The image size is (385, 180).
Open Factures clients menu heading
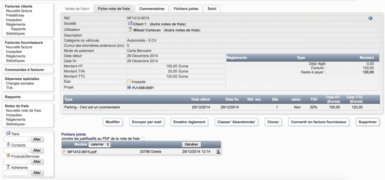tap(18, 6)
